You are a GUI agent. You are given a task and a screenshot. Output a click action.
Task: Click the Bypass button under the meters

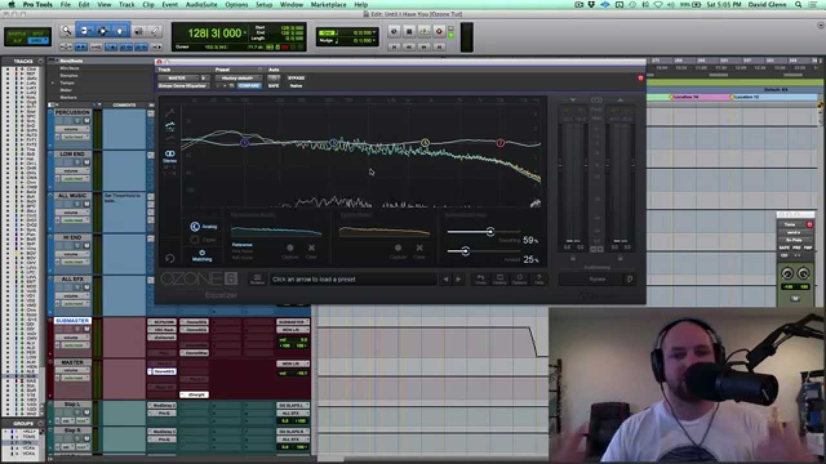pos(596,279)
